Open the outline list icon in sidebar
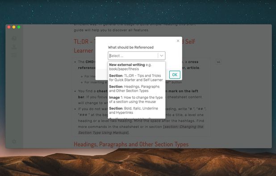The image size is (276, 176). (14, 55)
